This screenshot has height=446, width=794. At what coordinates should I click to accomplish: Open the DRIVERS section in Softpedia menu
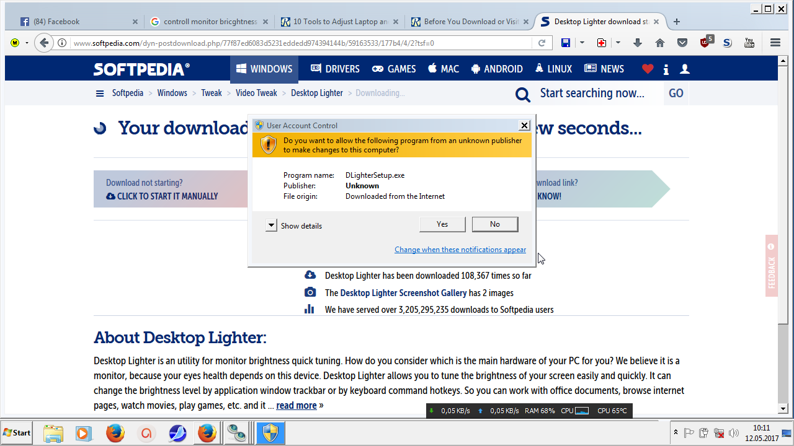point(335,69)
